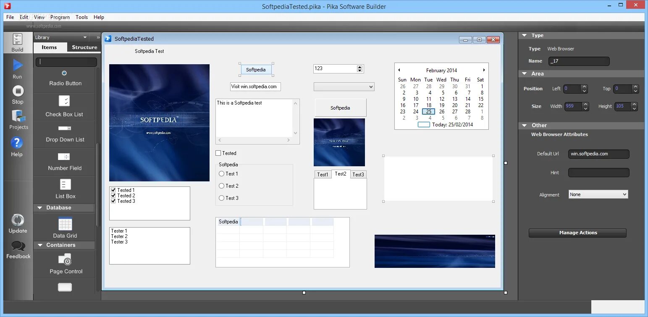648x317 pixels.
Task: Pick the Page Control container icon
Action: point(65,259)
